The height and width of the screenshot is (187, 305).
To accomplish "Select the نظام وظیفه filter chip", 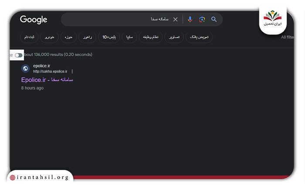I will 151,37.
